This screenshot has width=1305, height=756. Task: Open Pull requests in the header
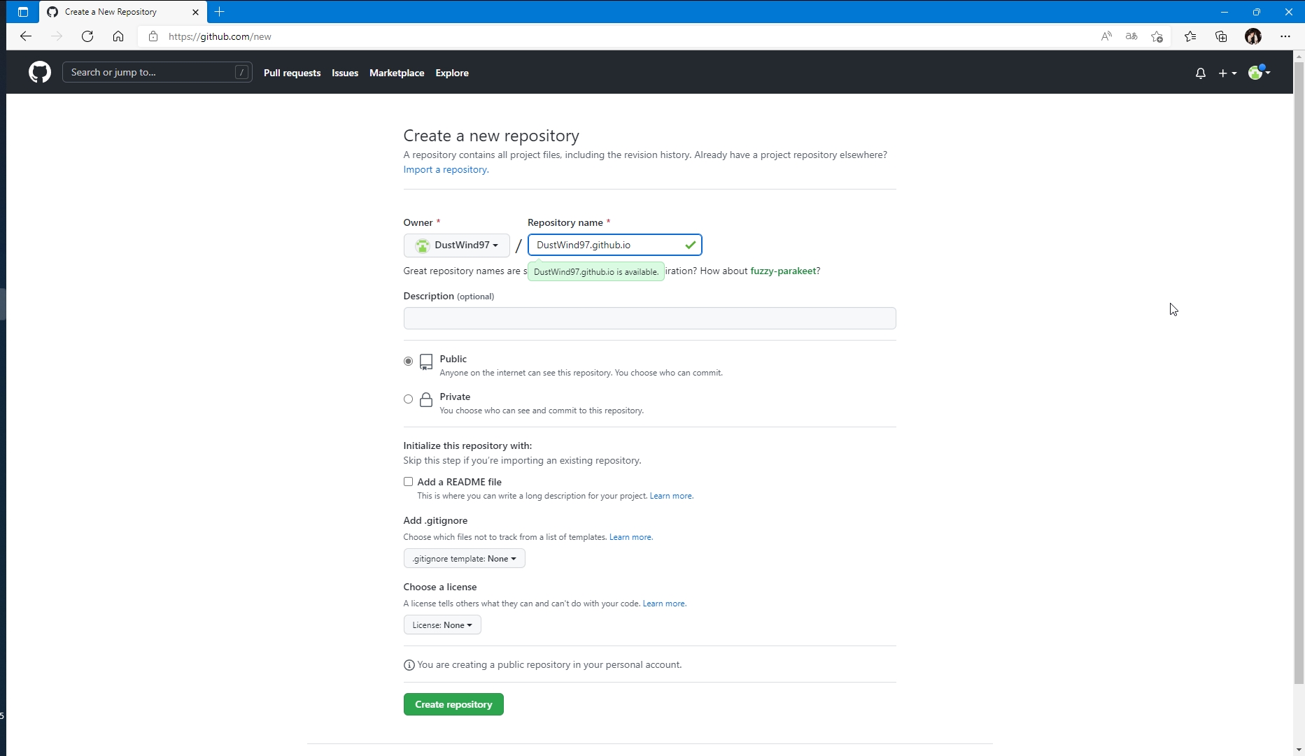pyautogui.click(x=292, y=73)
